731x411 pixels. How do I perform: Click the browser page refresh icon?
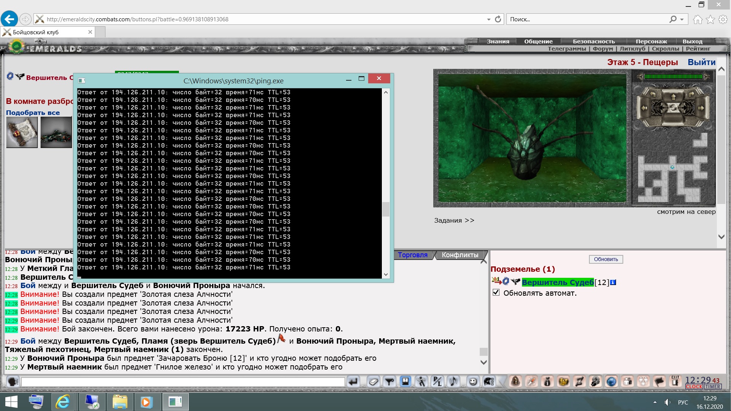coord(498,19)
